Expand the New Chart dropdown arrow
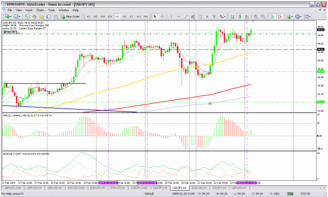 11,16
